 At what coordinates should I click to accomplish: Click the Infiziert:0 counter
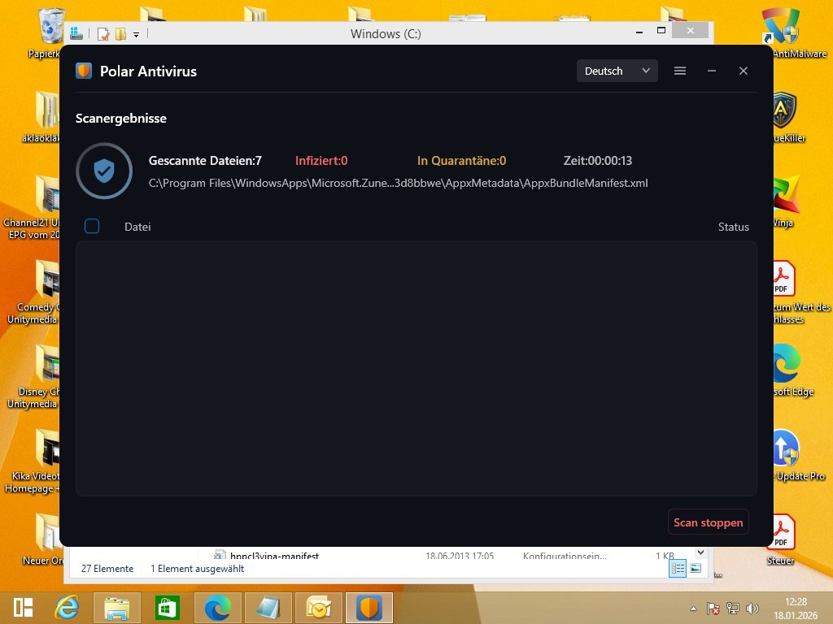click(x=321, y=160)
